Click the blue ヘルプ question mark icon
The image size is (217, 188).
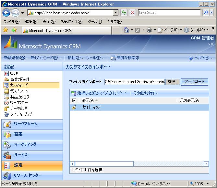[x=191, y=58]
